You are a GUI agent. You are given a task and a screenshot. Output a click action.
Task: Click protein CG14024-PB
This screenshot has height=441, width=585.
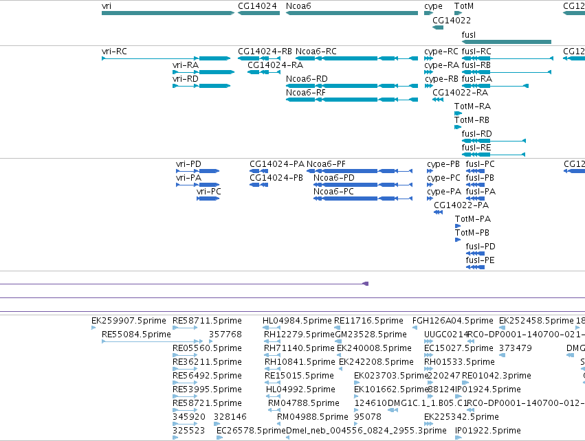click(x=258, y=185)
